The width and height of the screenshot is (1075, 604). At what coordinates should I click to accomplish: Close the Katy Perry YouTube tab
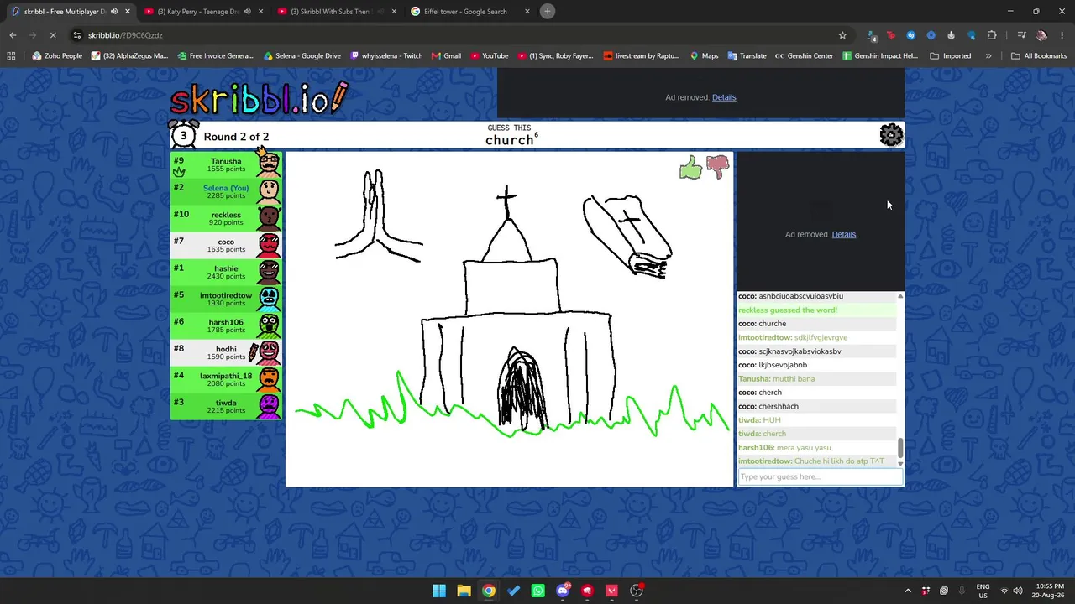(x=260, y=12)
